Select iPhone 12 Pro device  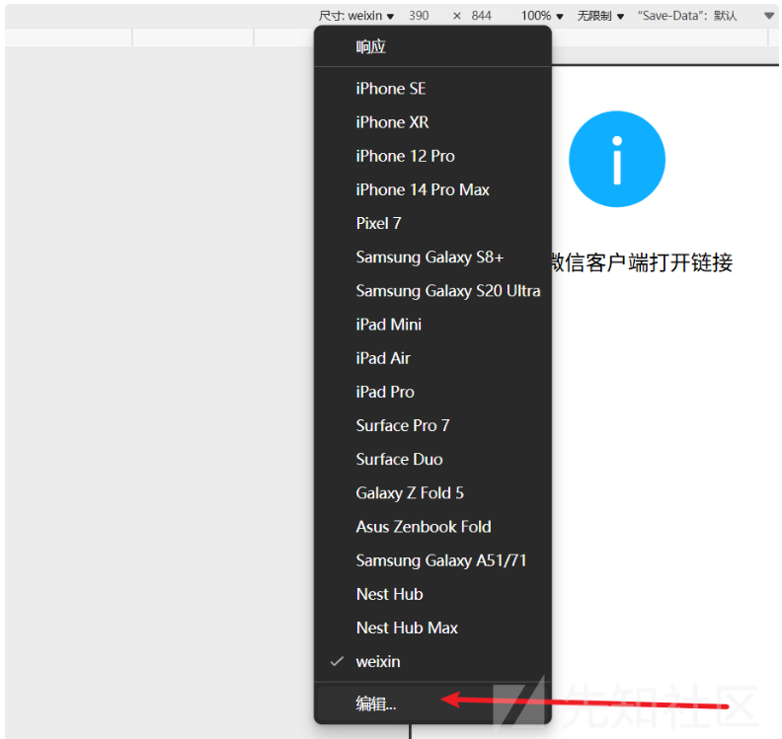432,156
